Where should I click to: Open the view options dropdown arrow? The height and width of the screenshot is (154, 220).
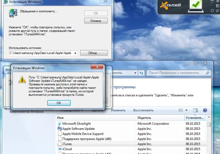pyautogui.click(x=186, y=110)
